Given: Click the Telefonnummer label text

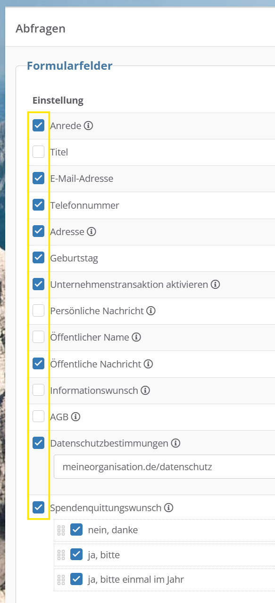Looking at the screenshot, I should point(85,205).
